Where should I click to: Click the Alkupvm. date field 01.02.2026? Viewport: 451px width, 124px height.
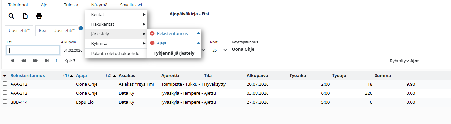(x=73, y=50)
